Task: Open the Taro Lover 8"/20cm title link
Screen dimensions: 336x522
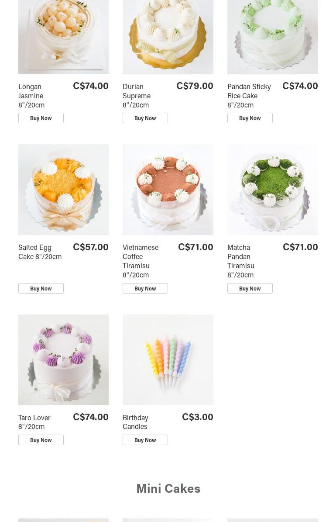Action: 34,422
